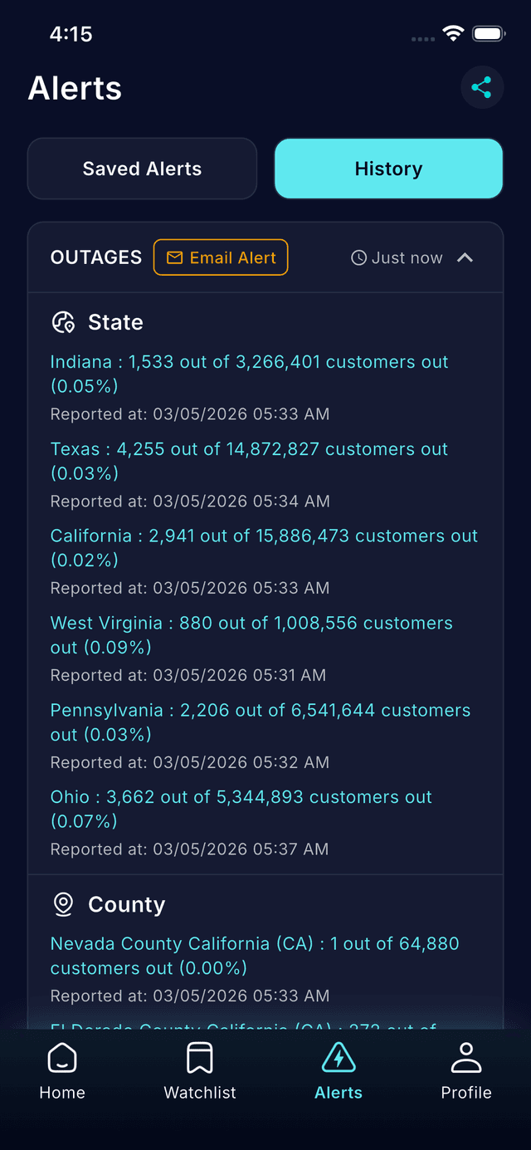The height and width of the screenshot is (1150, 531).
Task: Open the Indiana outage alert
Action: (249, 374)
